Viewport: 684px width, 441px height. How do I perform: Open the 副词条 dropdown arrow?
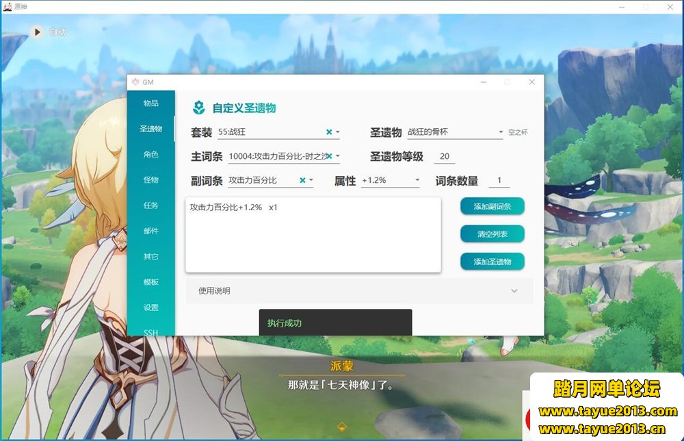point(311,180)
